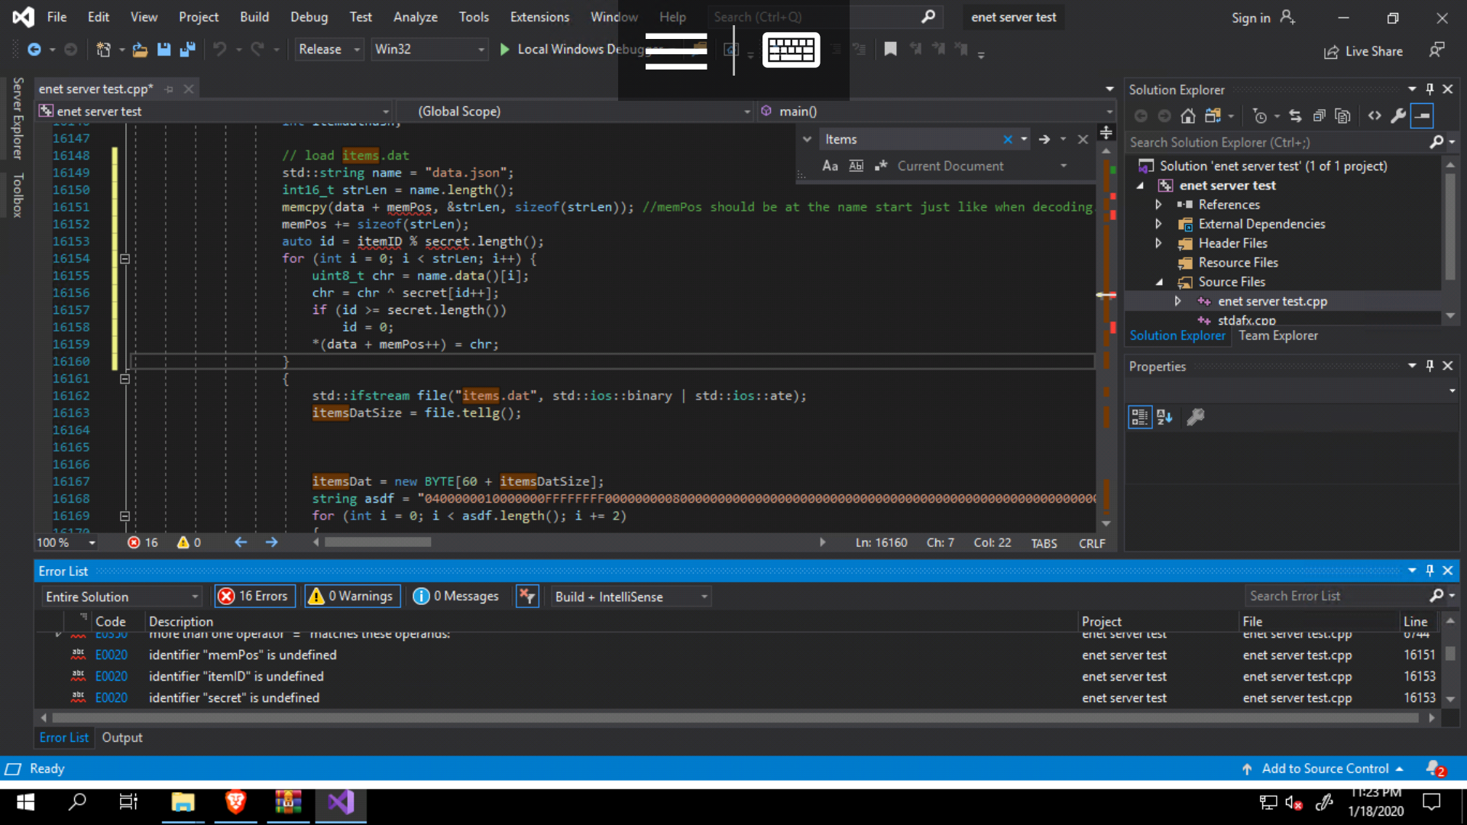Pin the enet server test.cpp tab

169,89
